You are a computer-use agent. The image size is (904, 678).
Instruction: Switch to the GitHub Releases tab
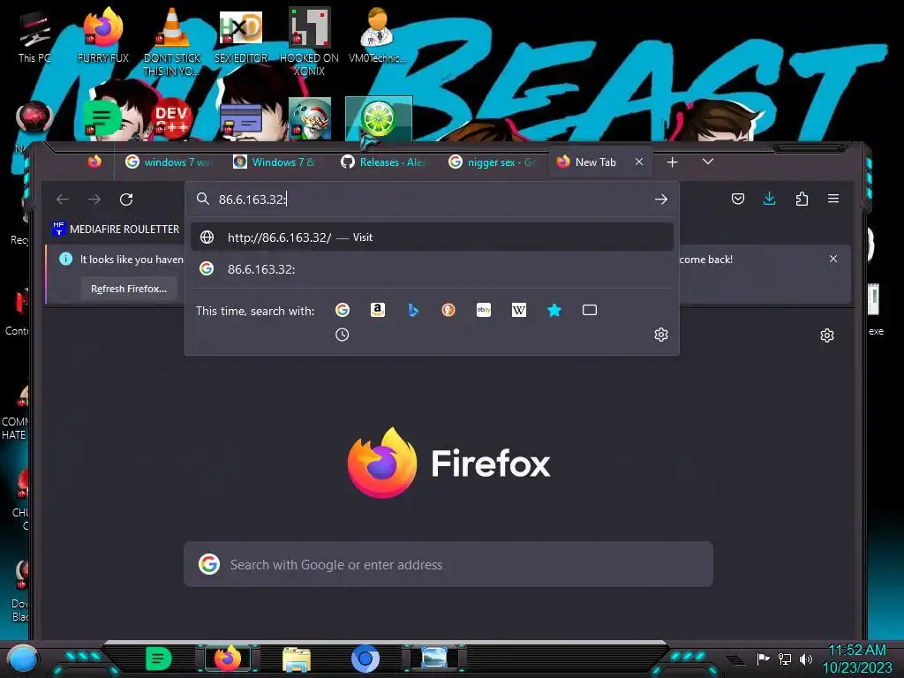[385, 162]
